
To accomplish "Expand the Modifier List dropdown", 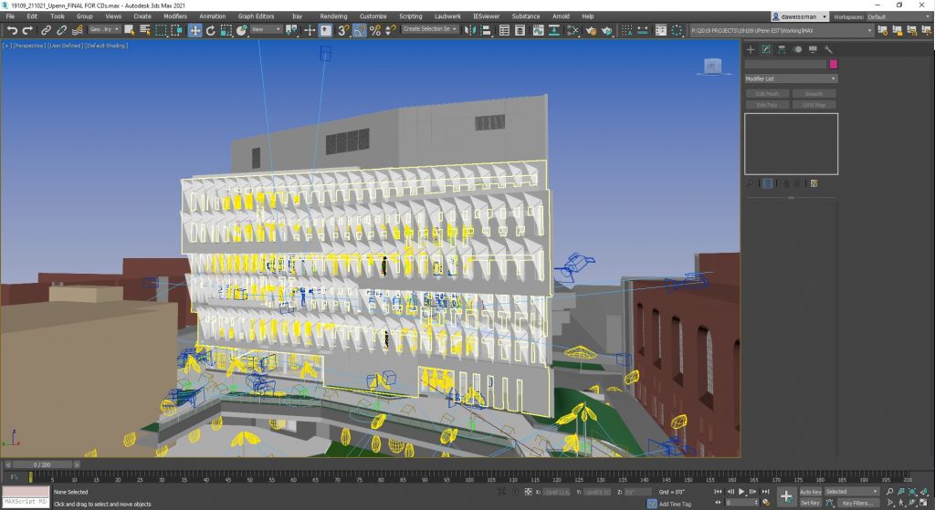I will pyautogui.click(x=791, y=78).
